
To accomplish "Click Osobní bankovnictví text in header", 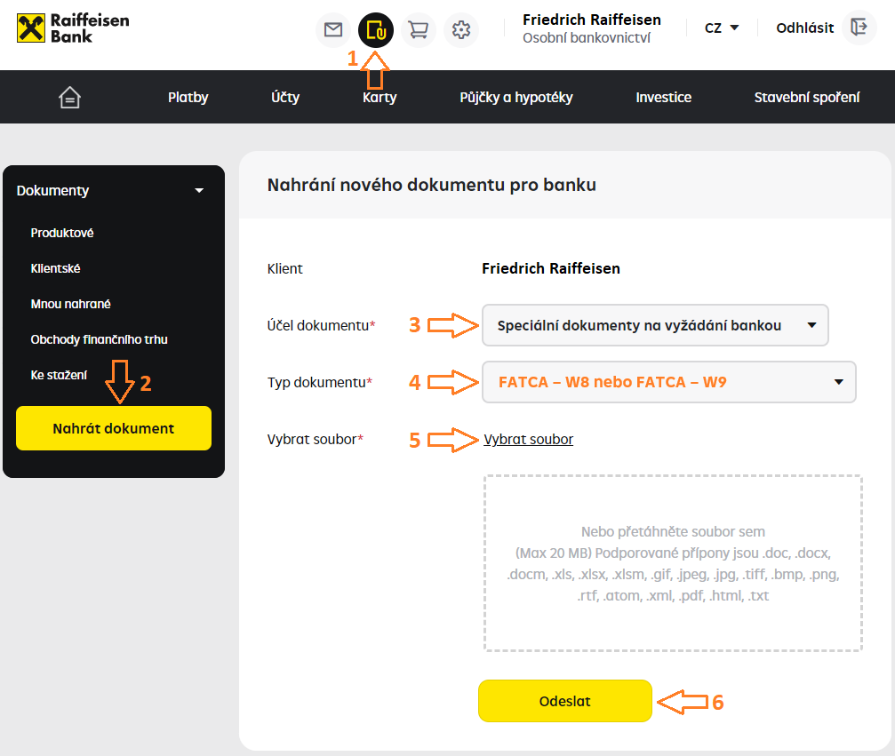I will [587, 37].
